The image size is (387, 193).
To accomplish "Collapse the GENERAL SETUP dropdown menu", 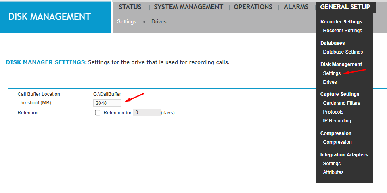I will click(x=345, y=7).
